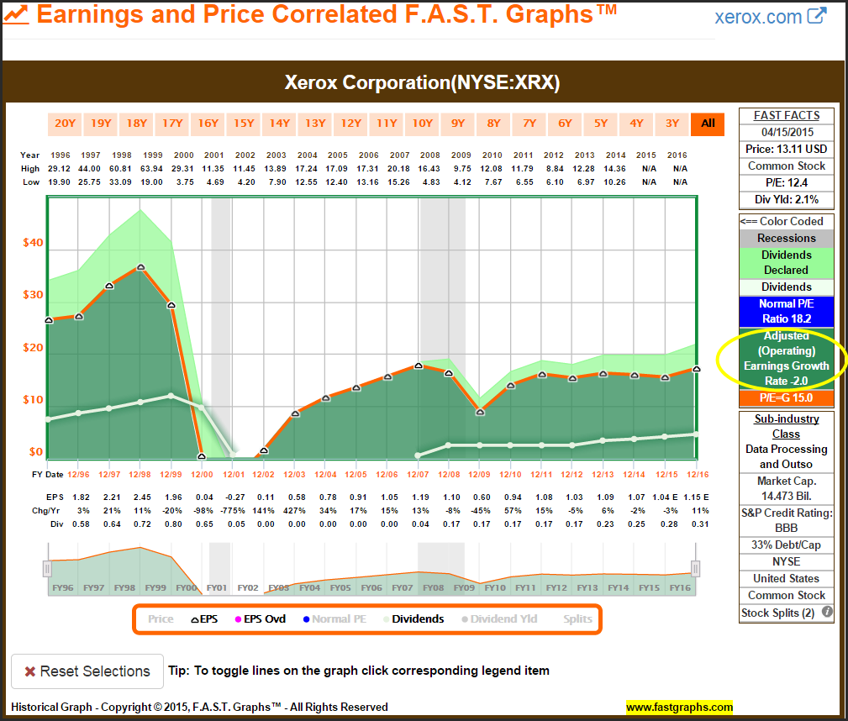Switch to the 20Y time range tab

click(65, 124)
